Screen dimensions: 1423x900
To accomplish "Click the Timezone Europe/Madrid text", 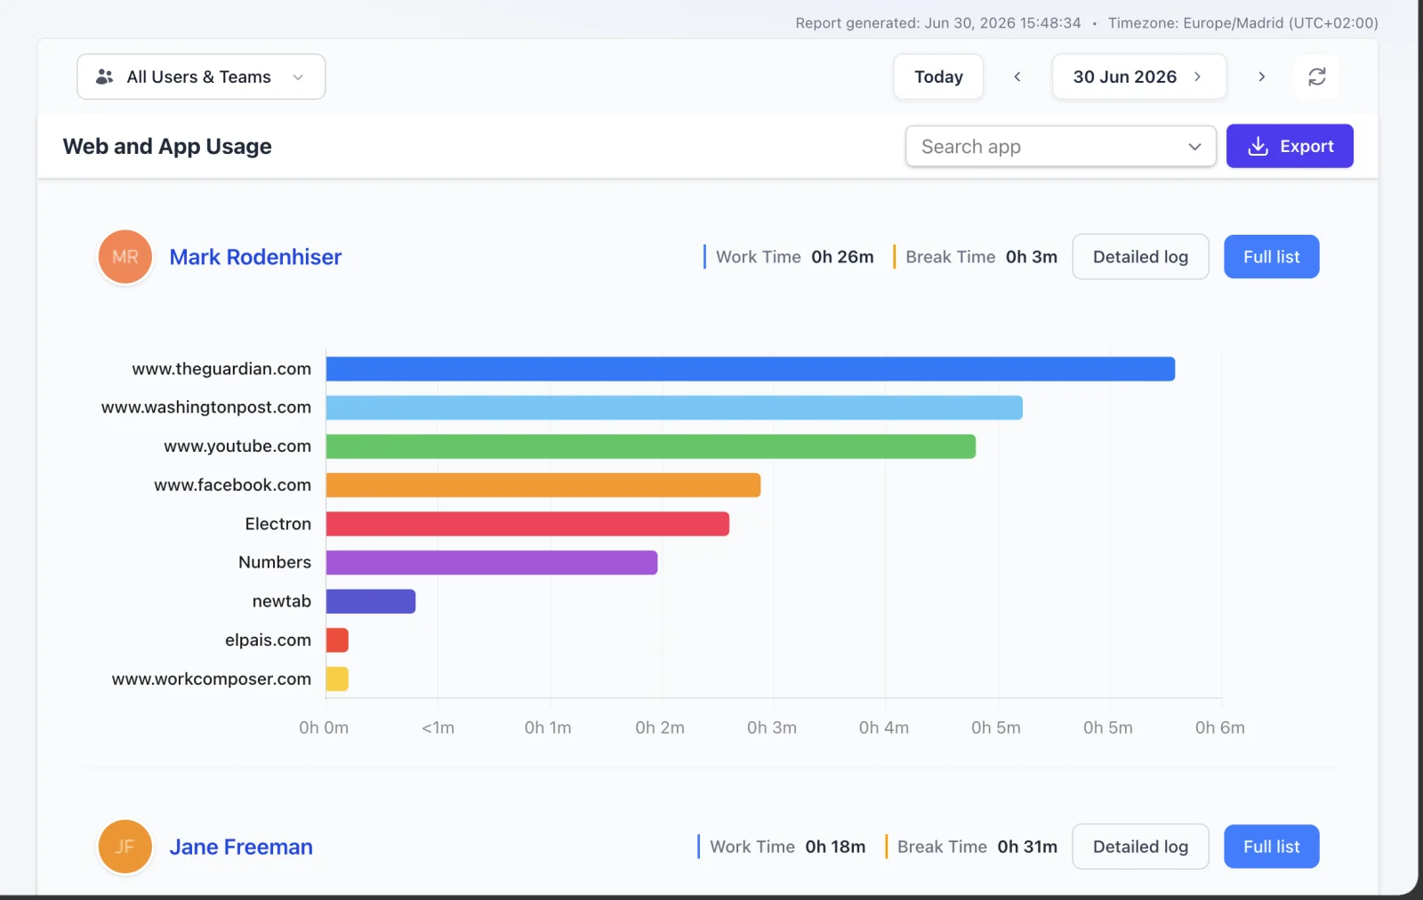I will tap(1243, 23).
